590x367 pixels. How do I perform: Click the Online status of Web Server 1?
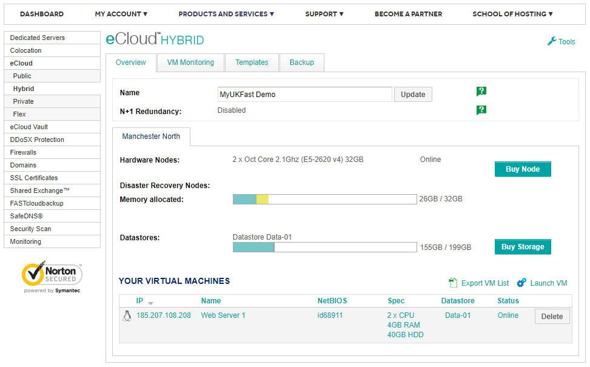(508, 315)
